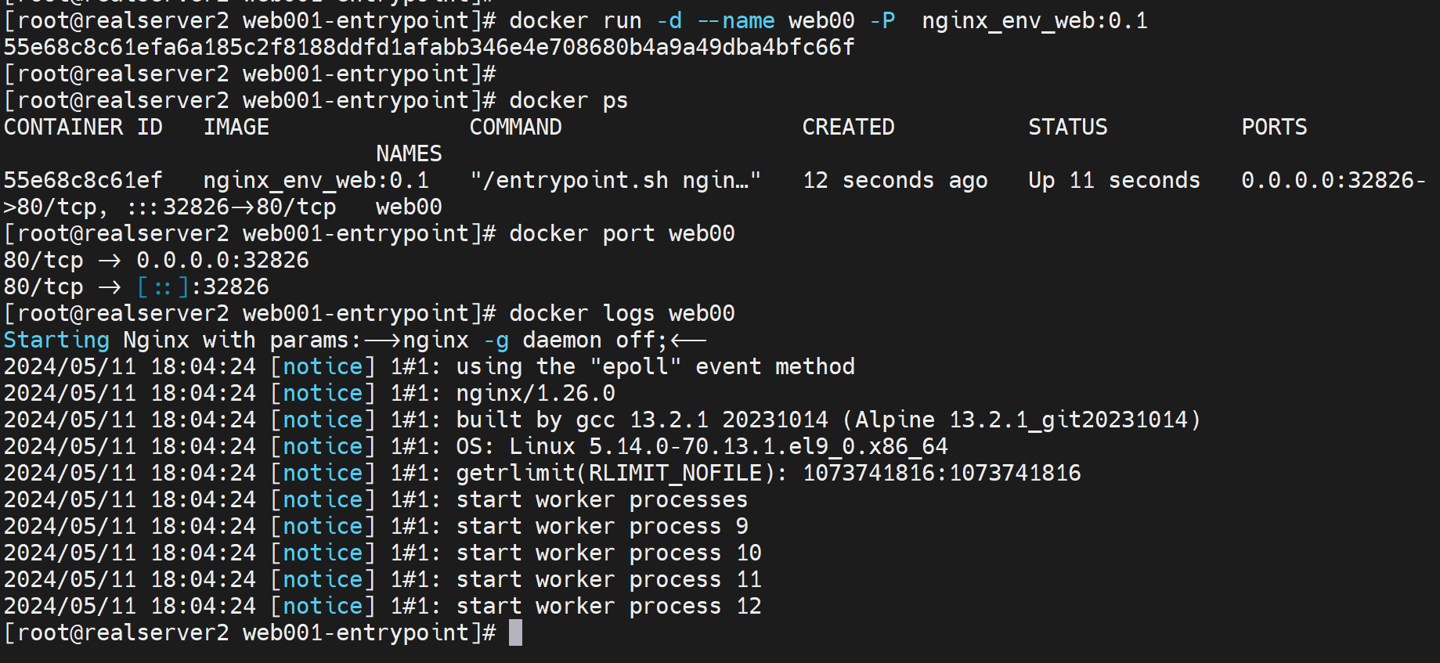Click the nginx/1.26.0 version log text

coord(536,393)
